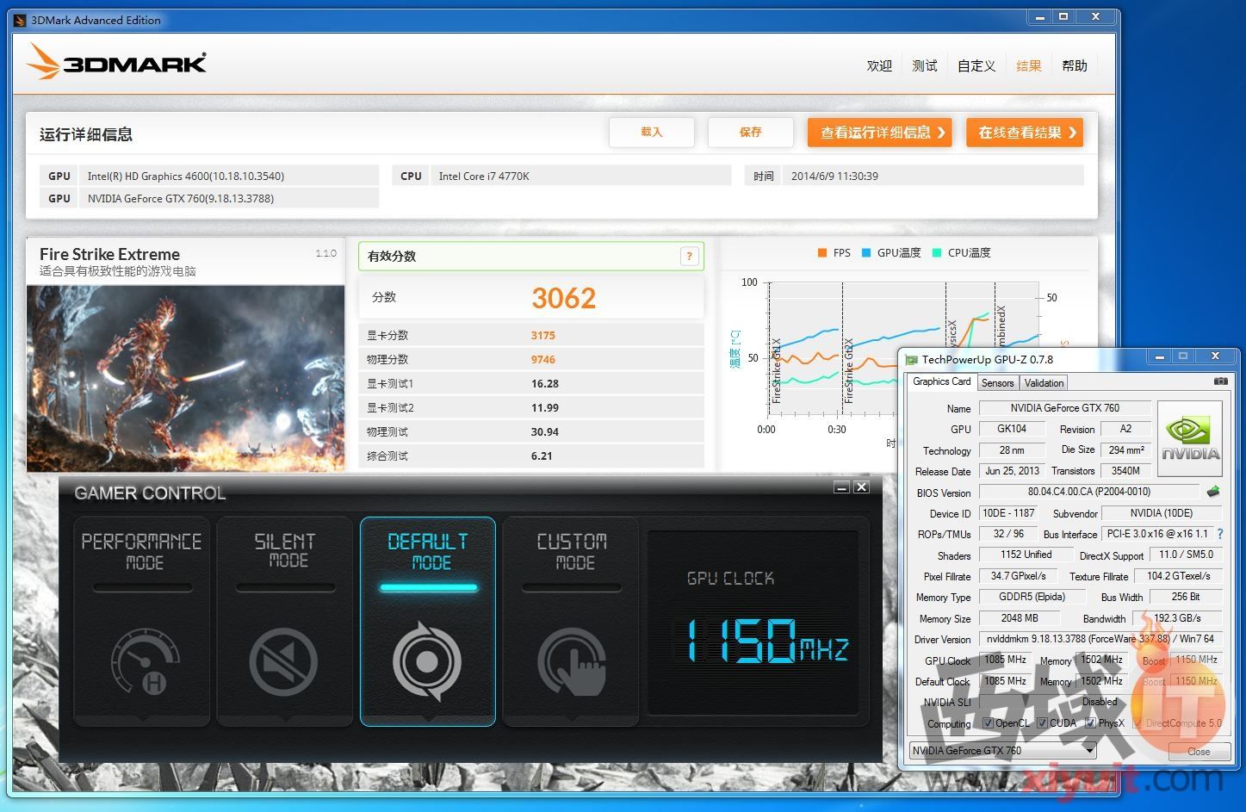Toggle the DirectCompute 5.0 checkbox
This screenshot has height=812, width=1246.
click(x=1138, y=723)
